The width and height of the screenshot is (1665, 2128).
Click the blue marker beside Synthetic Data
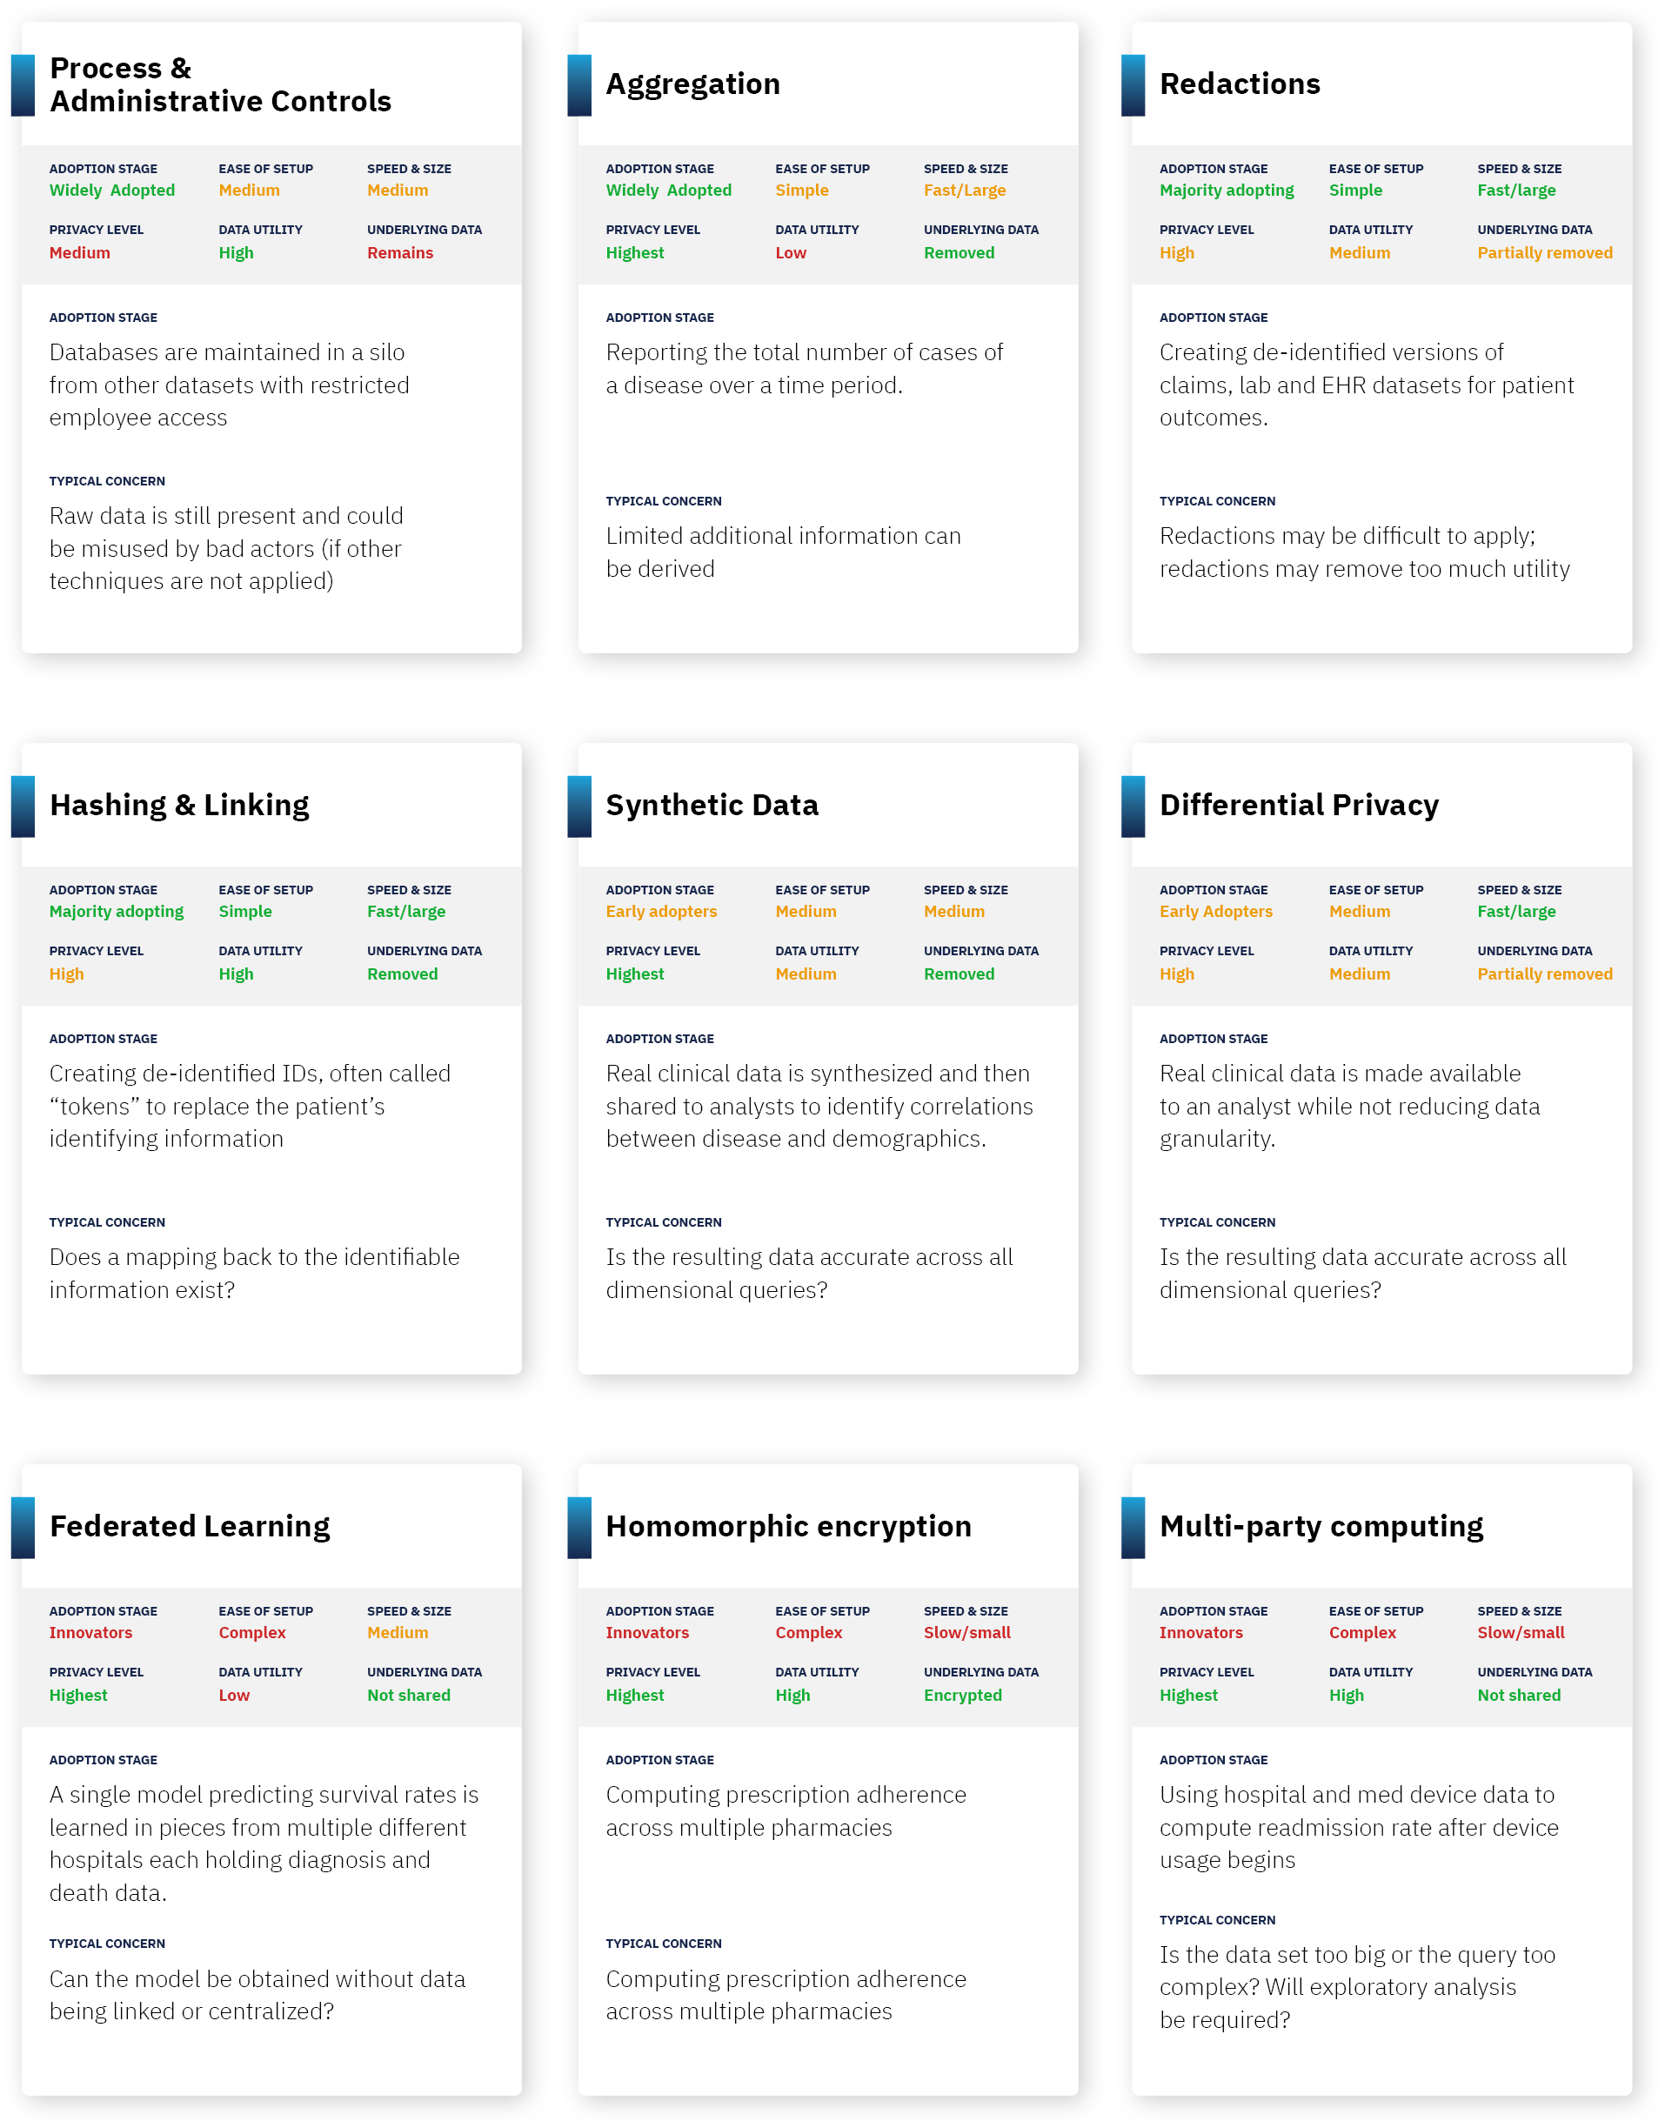pos(579,806)
